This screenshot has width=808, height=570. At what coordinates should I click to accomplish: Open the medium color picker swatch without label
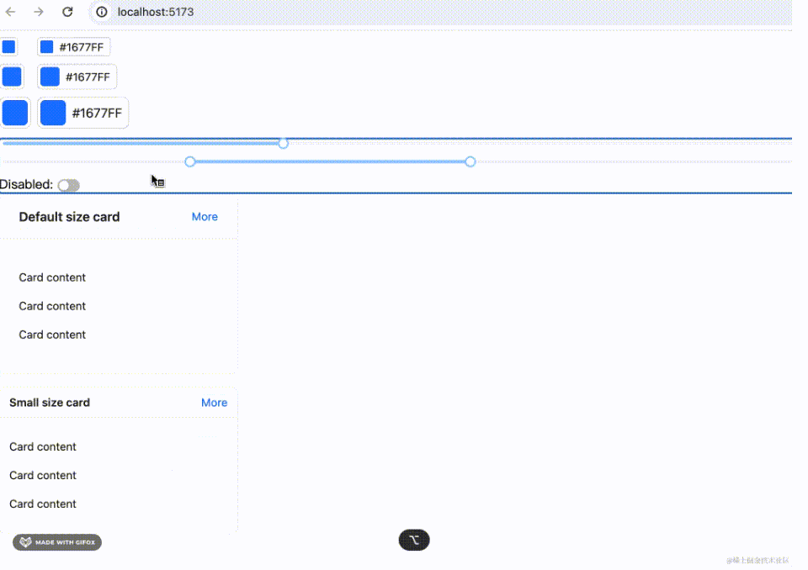pyautogui.click(x=12, y=77)
